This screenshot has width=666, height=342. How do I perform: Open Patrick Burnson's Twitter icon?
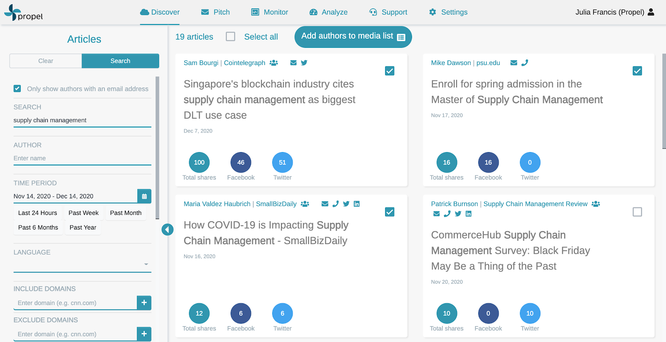(458, 214)
